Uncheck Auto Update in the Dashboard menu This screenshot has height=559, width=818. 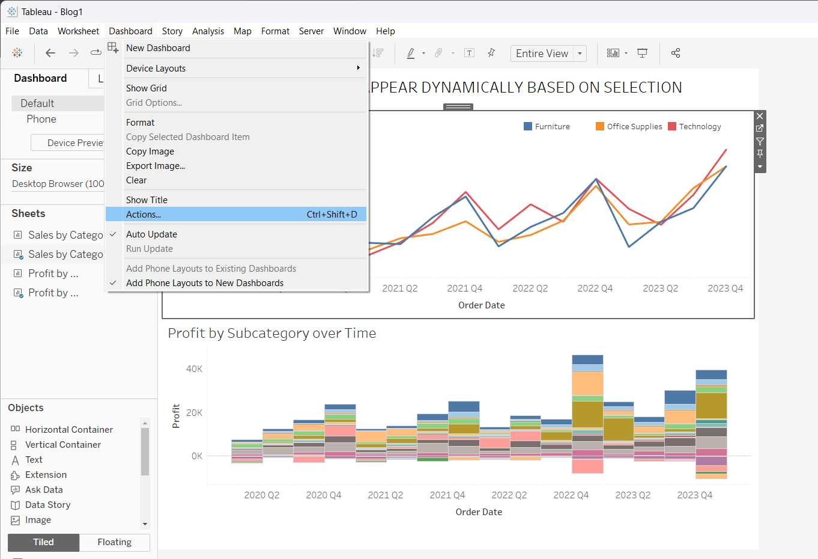pyautogui.click(x=151, y=234)
